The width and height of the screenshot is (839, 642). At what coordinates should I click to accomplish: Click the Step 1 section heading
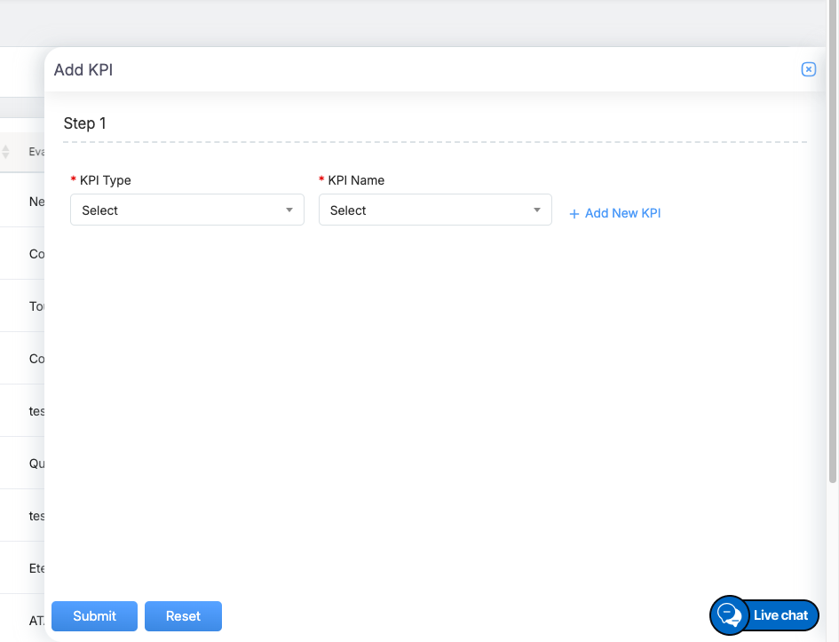click(85, 123)
